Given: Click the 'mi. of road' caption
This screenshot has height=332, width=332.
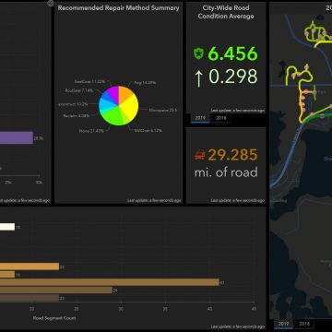Looking at the screenshot, I should click(226, 172).
